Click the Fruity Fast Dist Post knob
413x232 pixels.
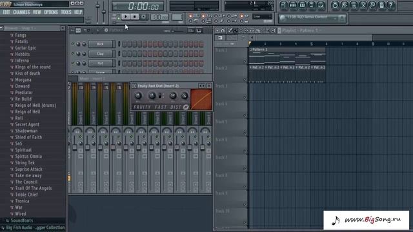coord(185,96)
